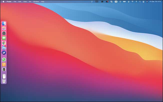Viewport: 163px width, 102px height.
Task: Open the Go menu
Action: coord(30,1)
